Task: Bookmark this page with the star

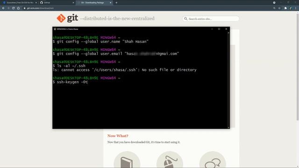Action: (279, 8)
